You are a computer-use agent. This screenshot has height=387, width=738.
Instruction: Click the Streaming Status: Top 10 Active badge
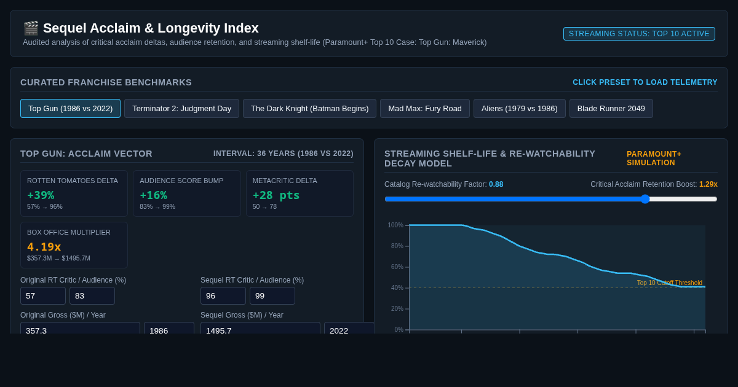(x=639, y=34)
